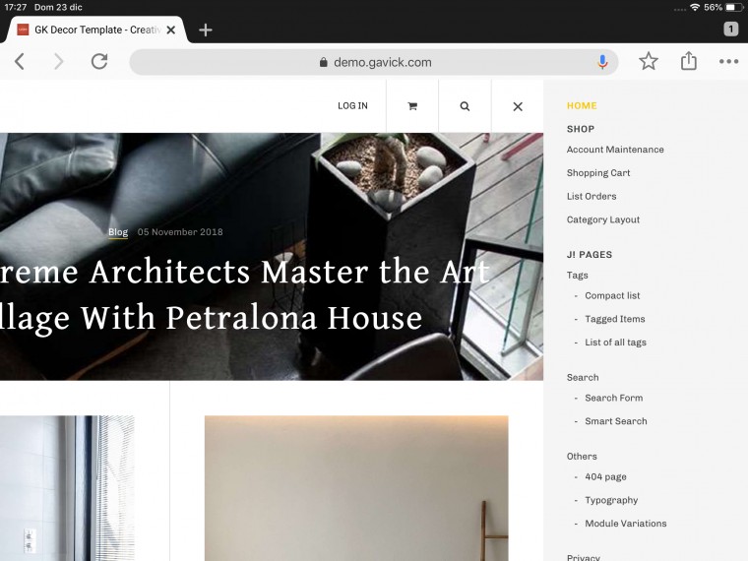This screenshot has width=748, height=561.
Task: Click the browser forward arrow
Action: click(x=58, y=62)
